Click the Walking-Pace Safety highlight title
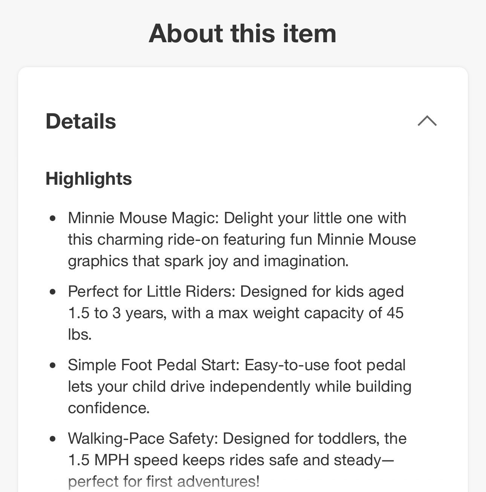 [143, 438]
